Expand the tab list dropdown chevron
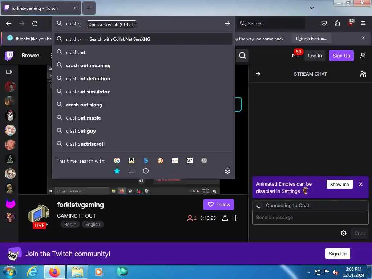Image resolution: width=372 pixels, height=279 pixels. click(x=311, y=8)
